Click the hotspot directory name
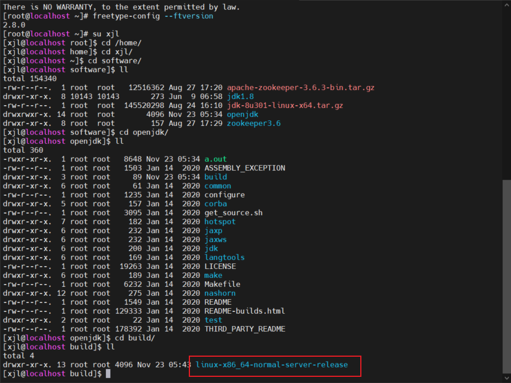511x383 pixels. click(220, 222)
